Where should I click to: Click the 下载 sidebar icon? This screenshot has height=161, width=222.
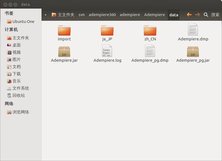[x=9, y=74]
